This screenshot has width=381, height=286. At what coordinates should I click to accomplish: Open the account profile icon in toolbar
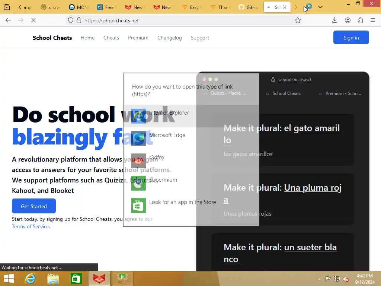click(348, 20)
